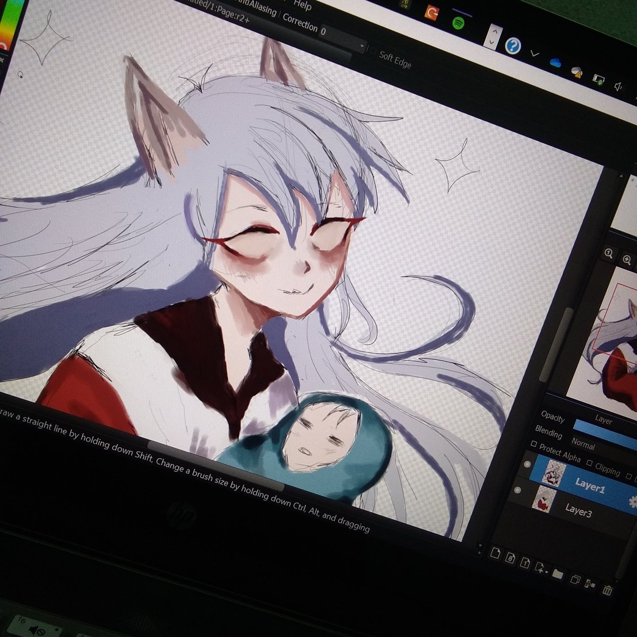
Task: Show hidden system tray icons
Action: pyautogui.click(x=535, y=54)
